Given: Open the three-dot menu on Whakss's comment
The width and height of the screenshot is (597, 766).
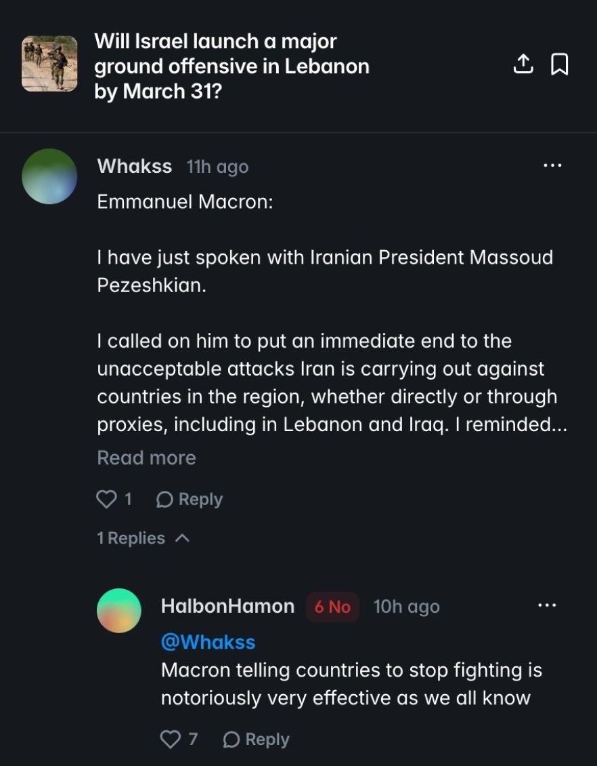Looking at the screenshot, I should (553, 164).
